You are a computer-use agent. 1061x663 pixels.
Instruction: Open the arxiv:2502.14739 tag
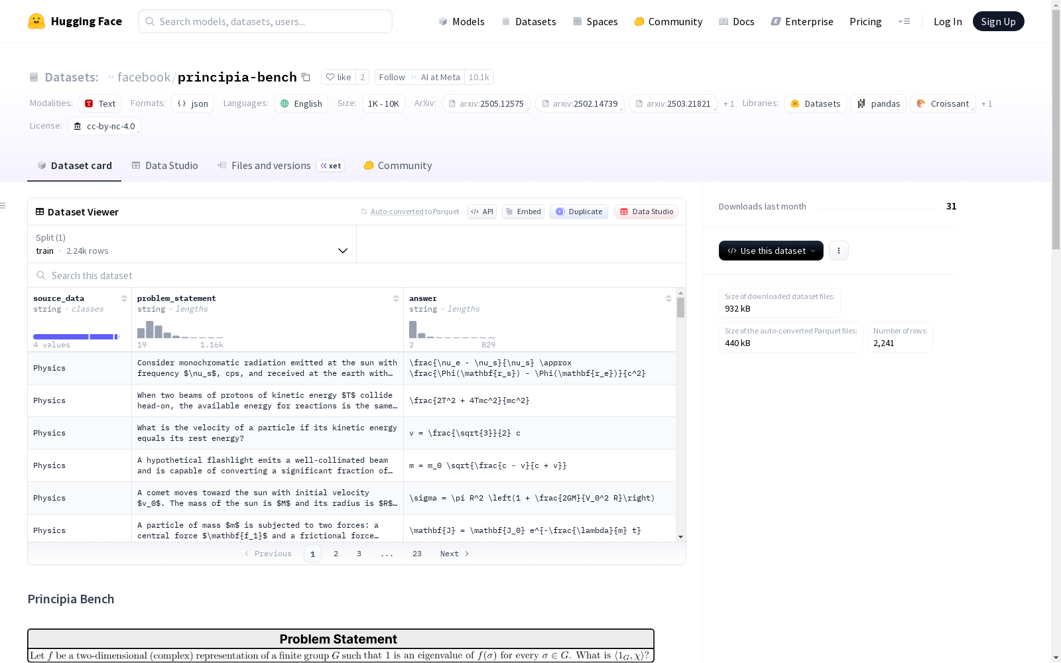(x=580, y=103)
